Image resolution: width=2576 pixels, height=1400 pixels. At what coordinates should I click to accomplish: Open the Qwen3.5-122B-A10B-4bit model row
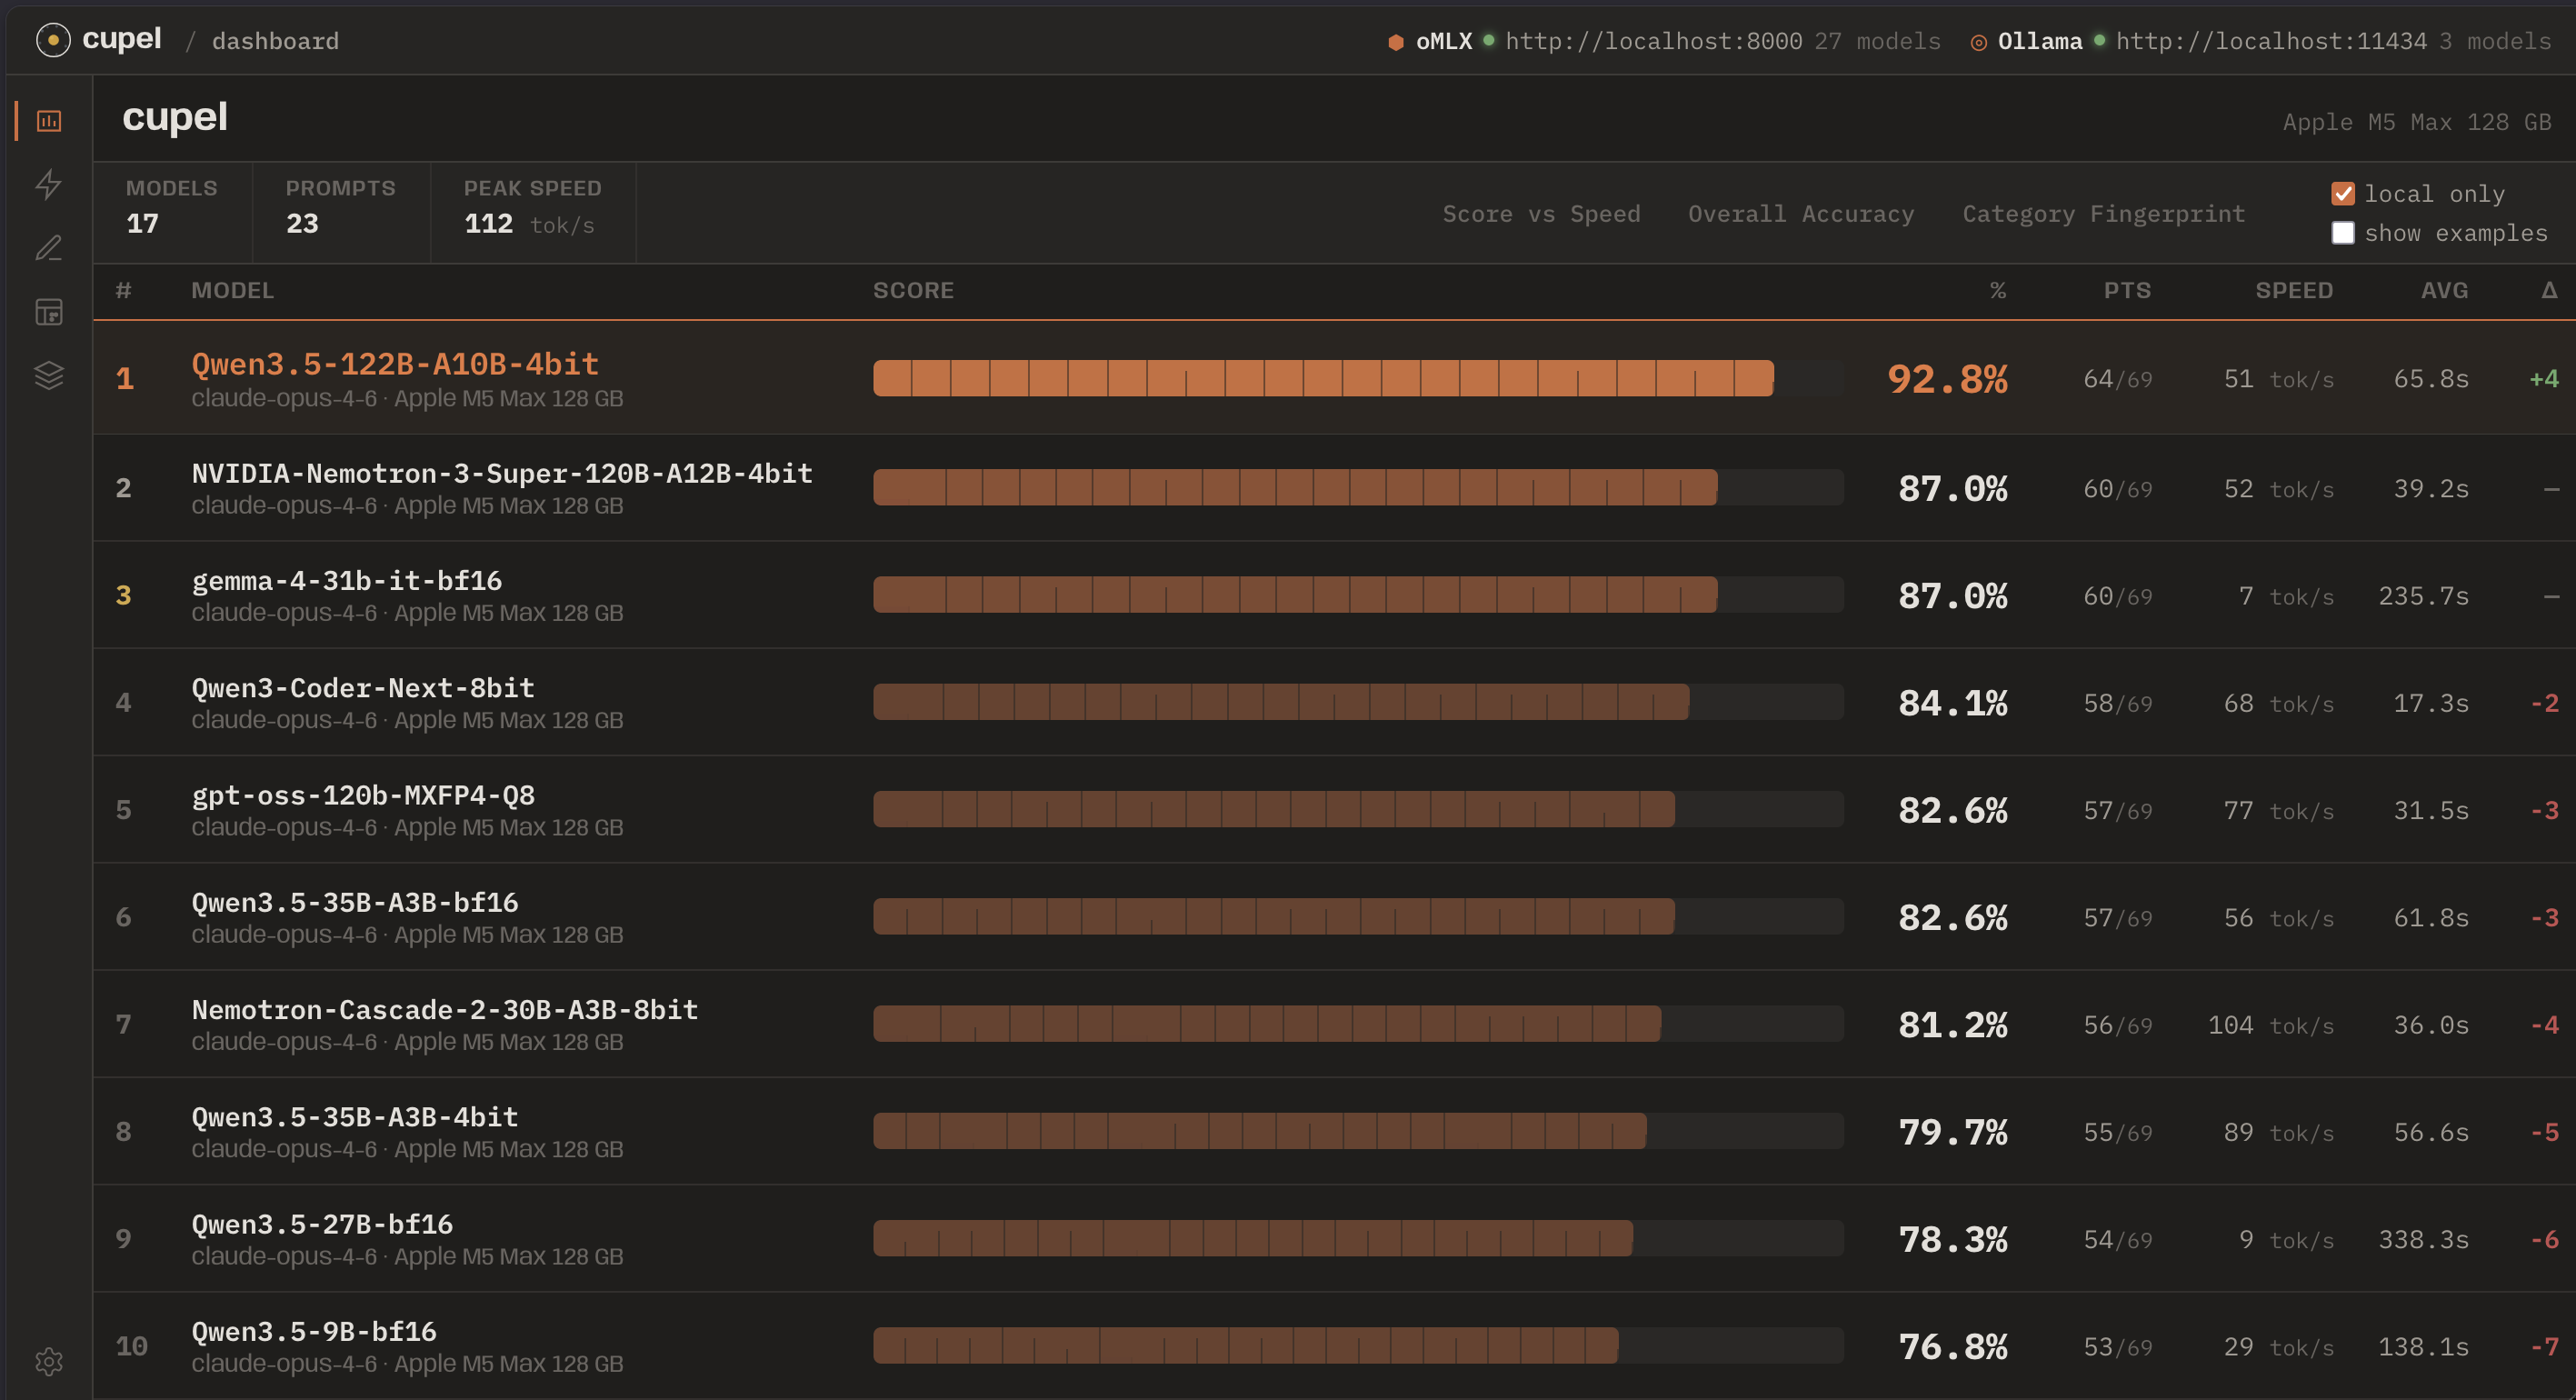tap(395, 365)
